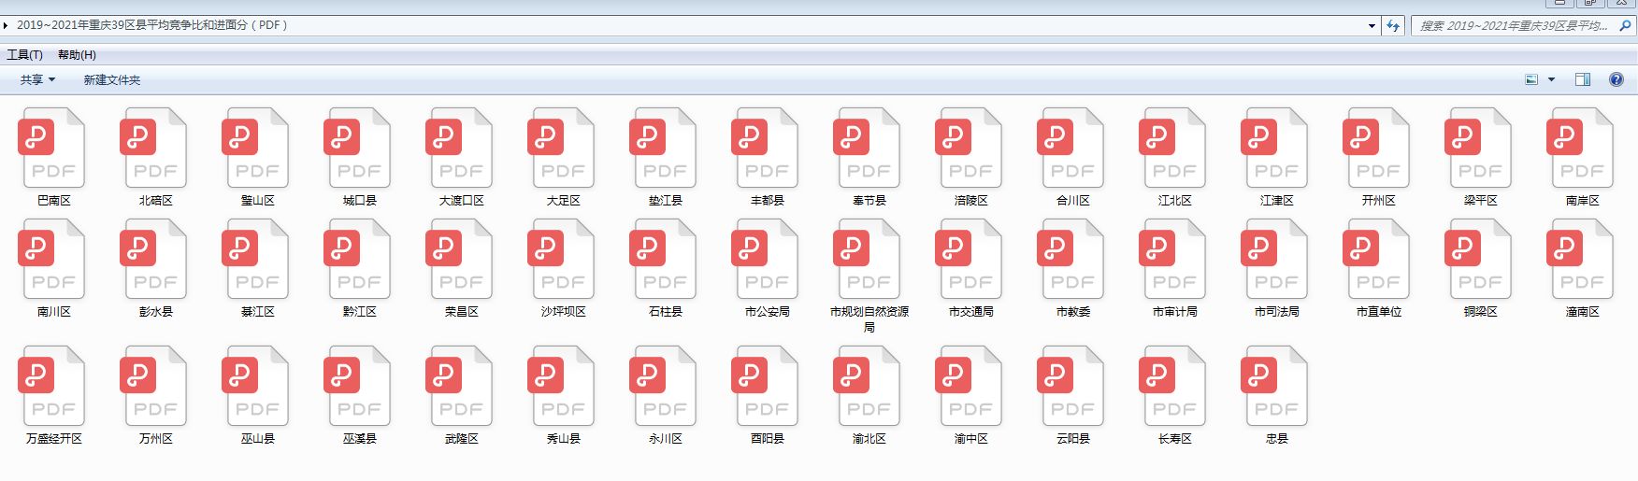Expand the view options dropdown arrow

coord(1551,80)
